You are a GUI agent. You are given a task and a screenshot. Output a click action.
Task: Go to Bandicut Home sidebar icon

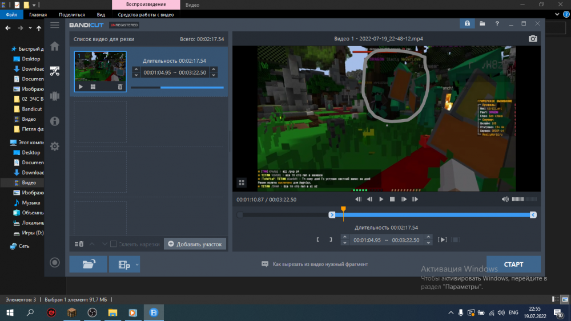click(x=55, y=46)
